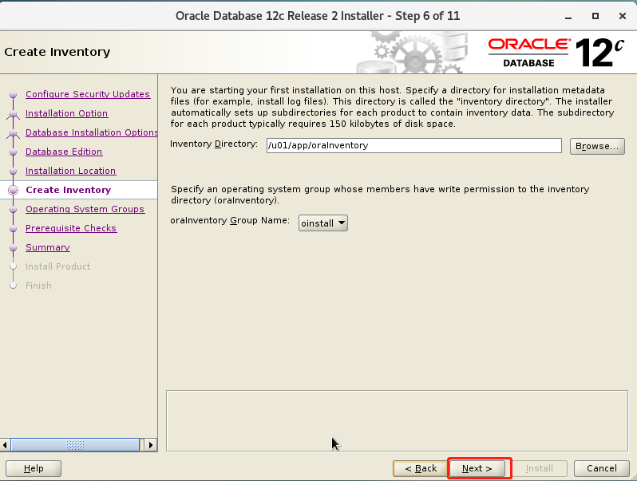Screen dimensions: 637x481
Task: Click the step bullet beside Summary
Action: tap(13, 247)
